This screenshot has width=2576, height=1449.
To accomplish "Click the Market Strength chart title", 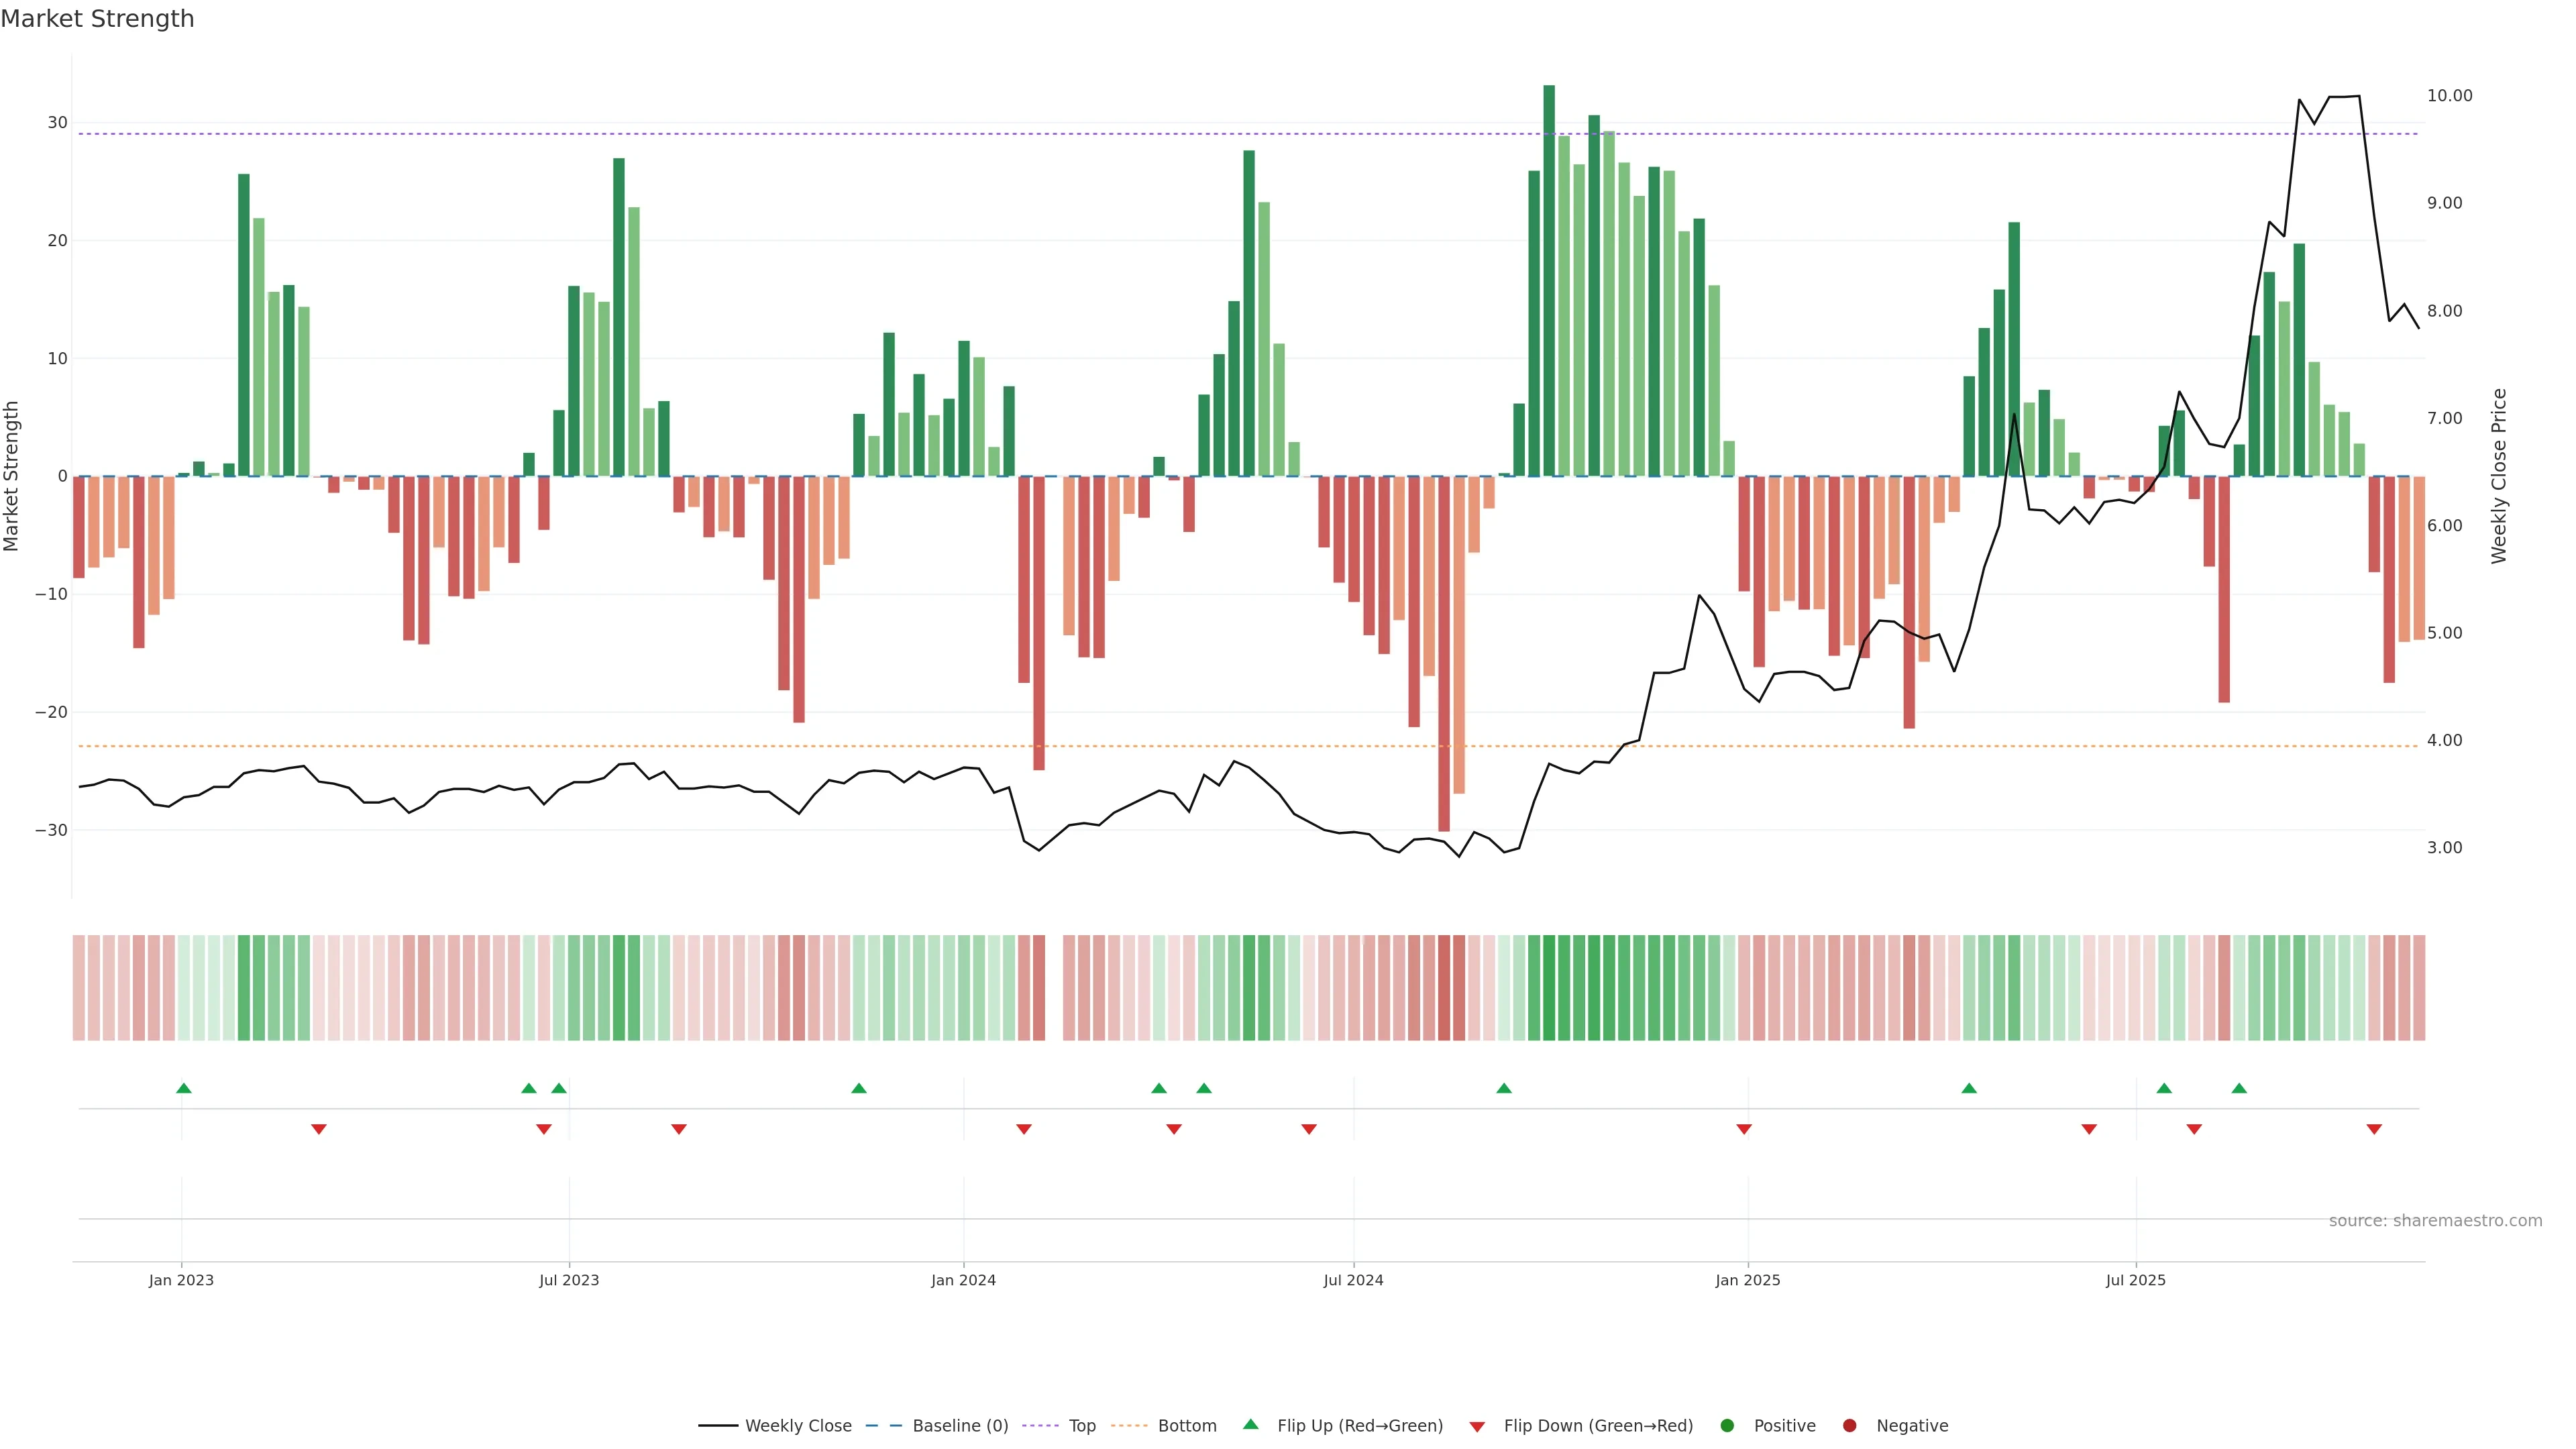I will coord(97,19).
